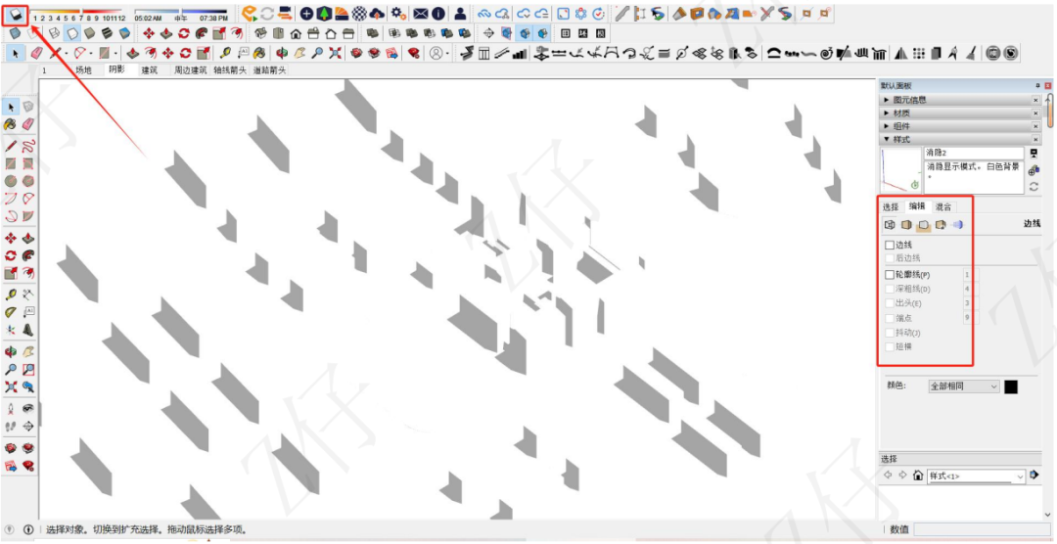Open watermark settings icon in style editor
This screenshot has height=544, width=1057.
click(941, 224)
